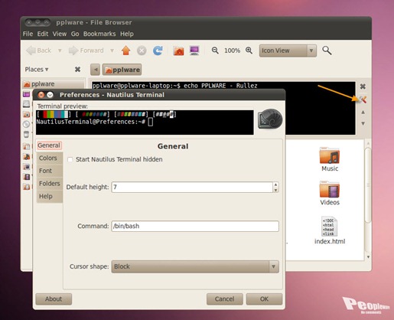Screen dimensions: 394x320
Task: Zoom in with the plus magnifier
Action: [x=249, y=51]
